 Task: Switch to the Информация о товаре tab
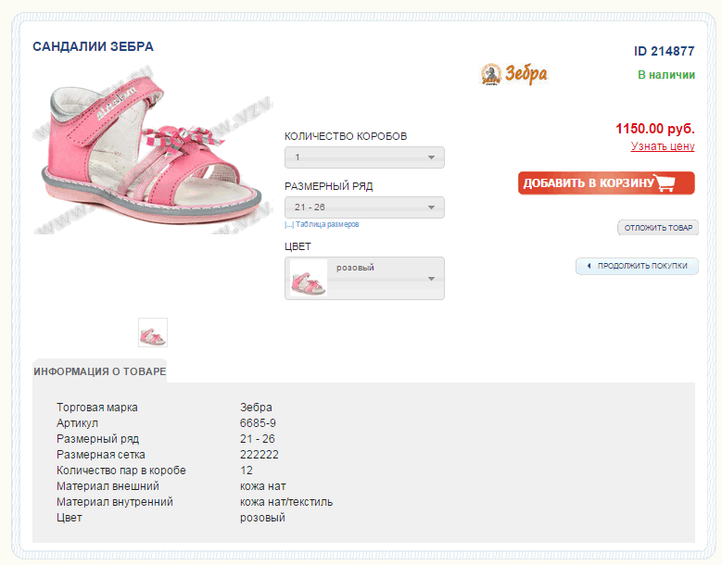[99, 371]
